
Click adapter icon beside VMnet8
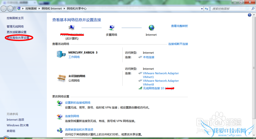click(140, 81)
